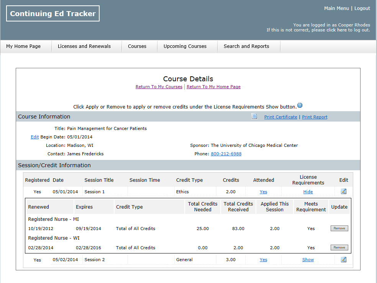Image resolution: width=377 pixels, height=283 pixels.
Task: Click the edit pencil icon for Session 2
Action: click(344, 260)
